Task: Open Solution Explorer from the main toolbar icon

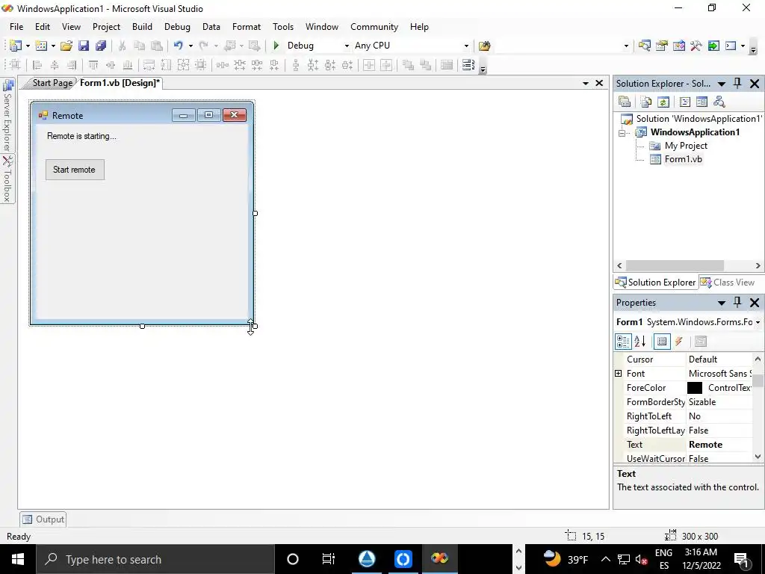Action: tap(645, 46)
